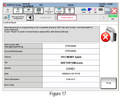Click the MI status X icon
Screen dimensions: 121x99
[95, 11]
